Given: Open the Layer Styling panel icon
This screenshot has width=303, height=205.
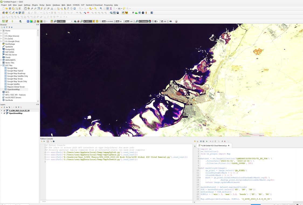Looking at the screenshot, I should click(2, 107).
